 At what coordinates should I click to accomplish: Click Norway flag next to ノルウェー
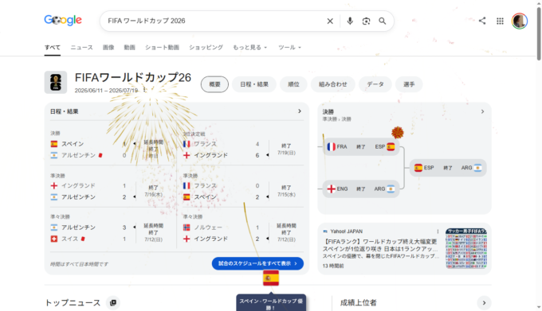187,227
